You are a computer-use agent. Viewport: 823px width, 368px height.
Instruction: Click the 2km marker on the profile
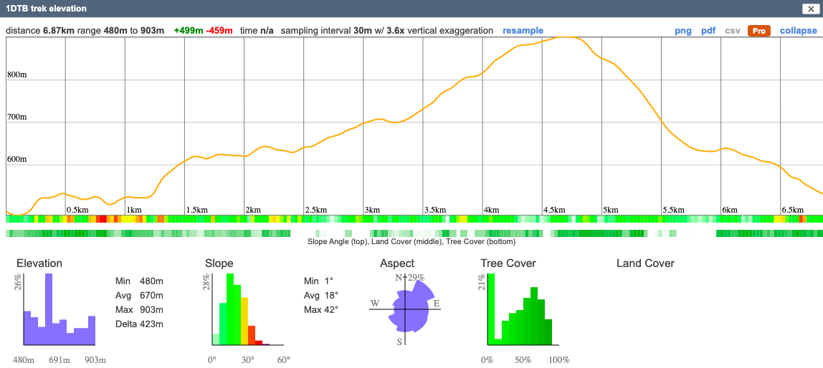click(252, 210)
